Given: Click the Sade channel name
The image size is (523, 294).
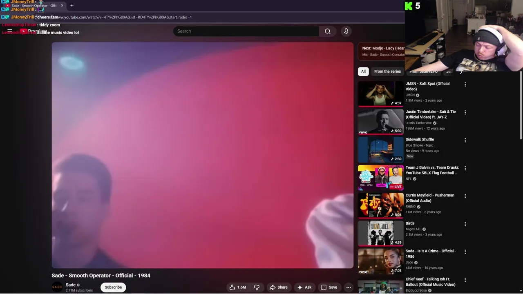Looking at the screenshot, I should [x=71, y=285].
